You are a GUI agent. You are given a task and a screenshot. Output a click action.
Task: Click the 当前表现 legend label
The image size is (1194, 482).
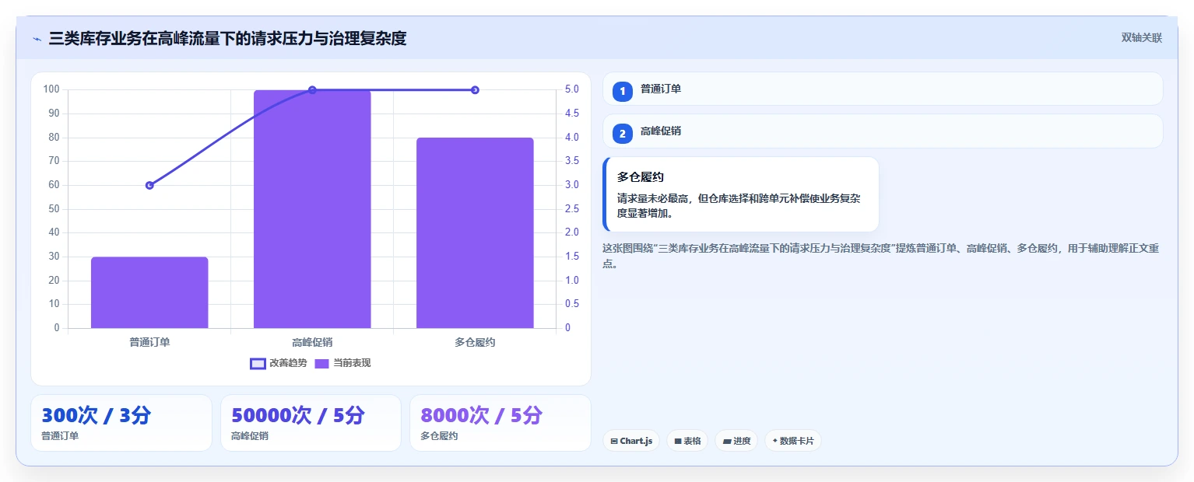click(x=352, y=363)
